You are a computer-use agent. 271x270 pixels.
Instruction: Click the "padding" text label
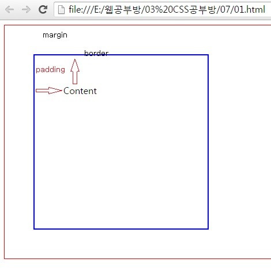50,70
